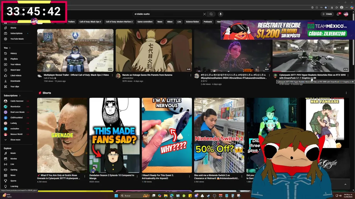Screen dimensions: 355x199
Task: Open options menu for the Cyberpunk motorbike video
Action: pos(348,75)
